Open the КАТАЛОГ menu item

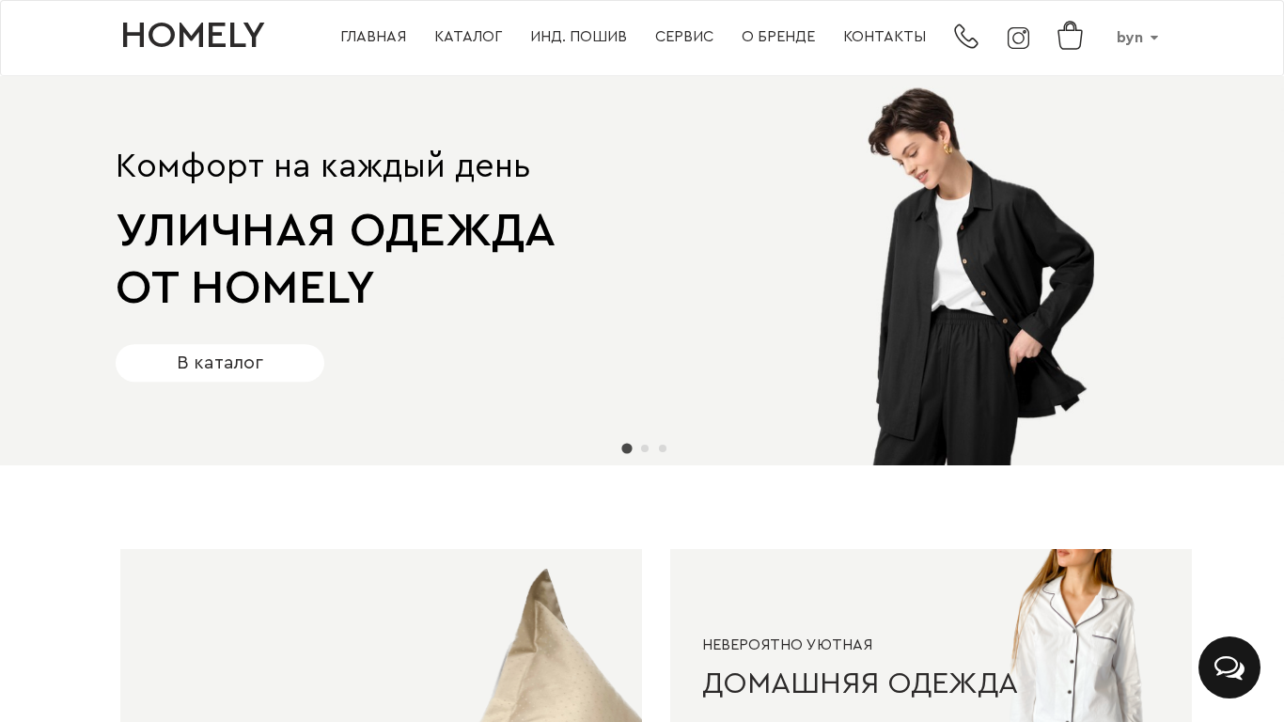(468, 37)
